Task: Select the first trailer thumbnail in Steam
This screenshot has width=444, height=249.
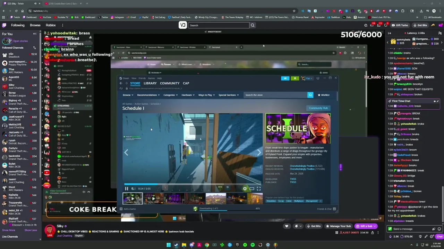Action: click(133, 199)
